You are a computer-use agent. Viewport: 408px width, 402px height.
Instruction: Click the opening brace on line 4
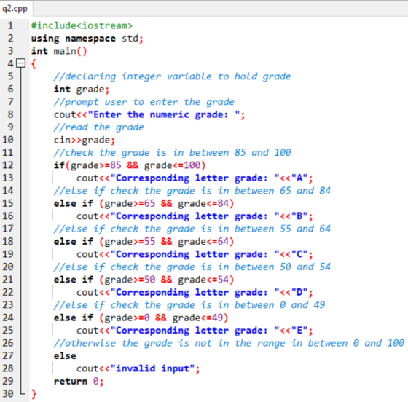click(34, 63)
